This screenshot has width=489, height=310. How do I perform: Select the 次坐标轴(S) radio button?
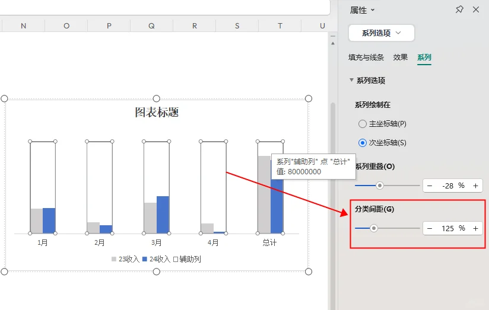[363, 143]
